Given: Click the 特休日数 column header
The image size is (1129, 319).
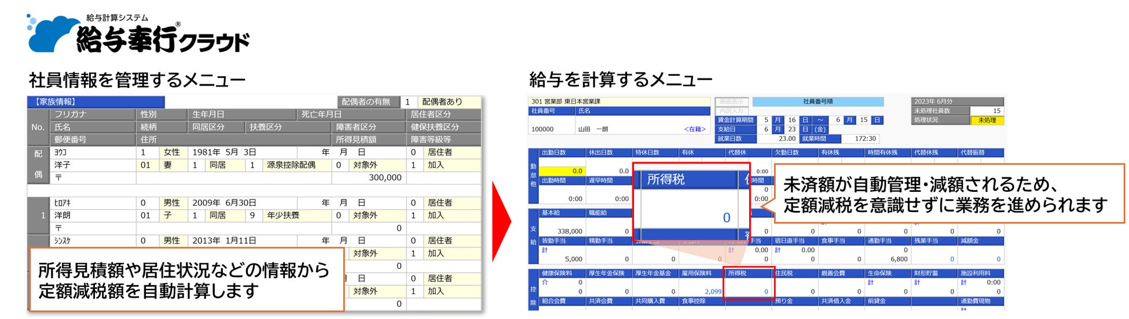Looking at the screenshot, I should pyautogui.click(x=654, y=153).
